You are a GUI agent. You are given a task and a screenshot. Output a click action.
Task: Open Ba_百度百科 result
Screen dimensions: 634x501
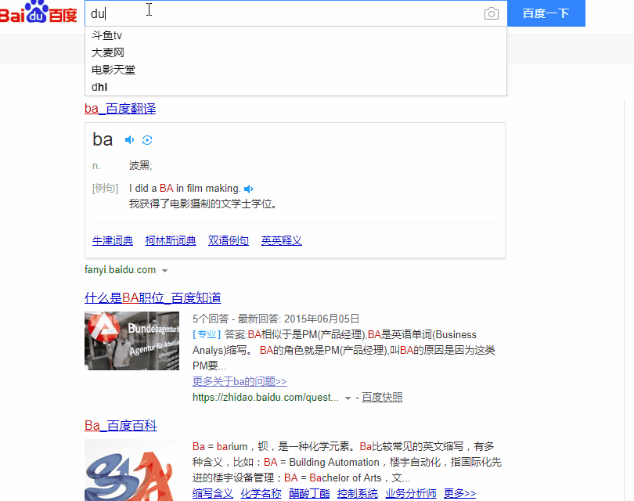pyautogui.click(x=121, y=425)
